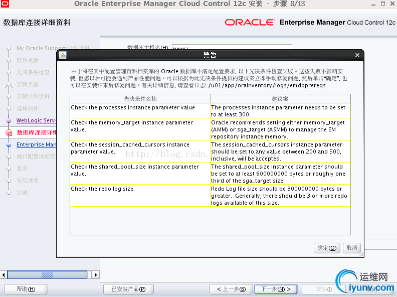Select 安装进度 step in sidebar

coord(28,181)
